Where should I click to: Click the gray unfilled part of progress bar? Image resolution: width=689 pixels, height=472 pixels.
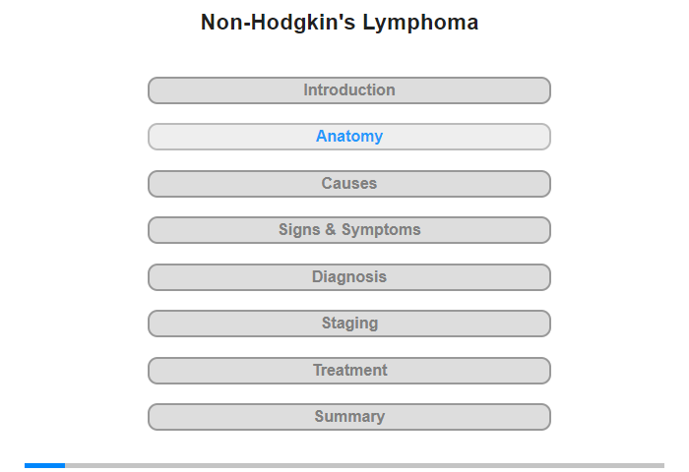pos(365,465)
